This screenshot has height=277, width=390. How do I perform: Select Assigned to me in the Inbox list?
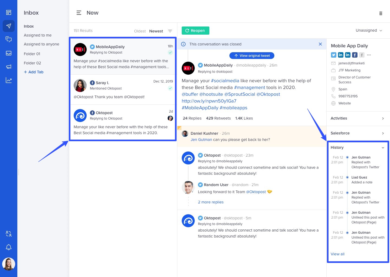click(x=38, y=35)
